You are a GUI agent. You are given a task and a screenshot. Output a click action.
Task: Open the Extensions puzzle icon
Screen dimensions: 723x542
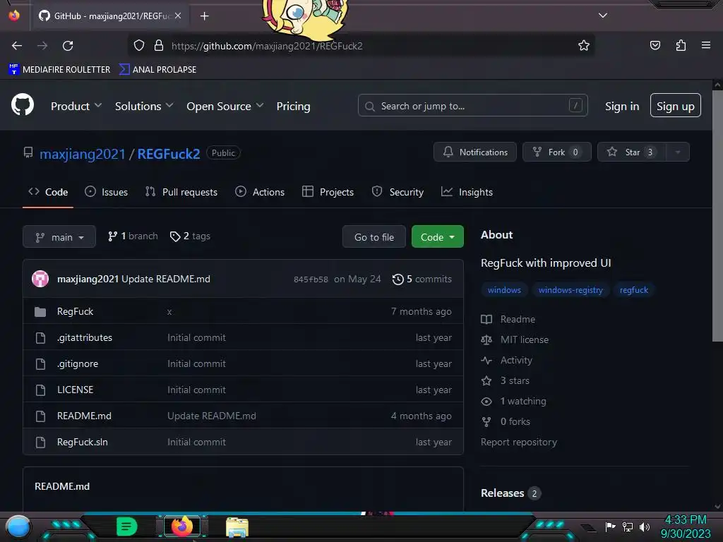coord(681,45)
